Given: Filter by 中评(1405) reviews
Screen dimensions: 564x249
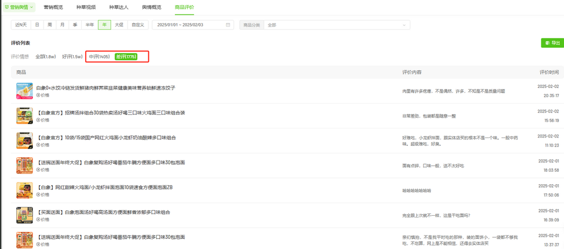Looking at the screenshot, I should coord(99,57).
